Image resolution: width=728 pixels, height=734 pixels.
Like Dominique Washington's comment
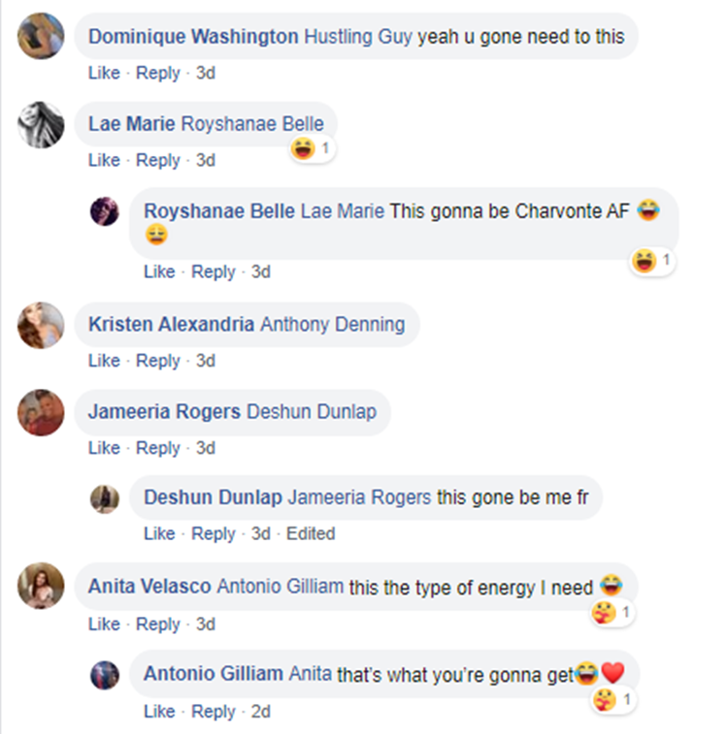pyautogui.click(x=104, y=73)
